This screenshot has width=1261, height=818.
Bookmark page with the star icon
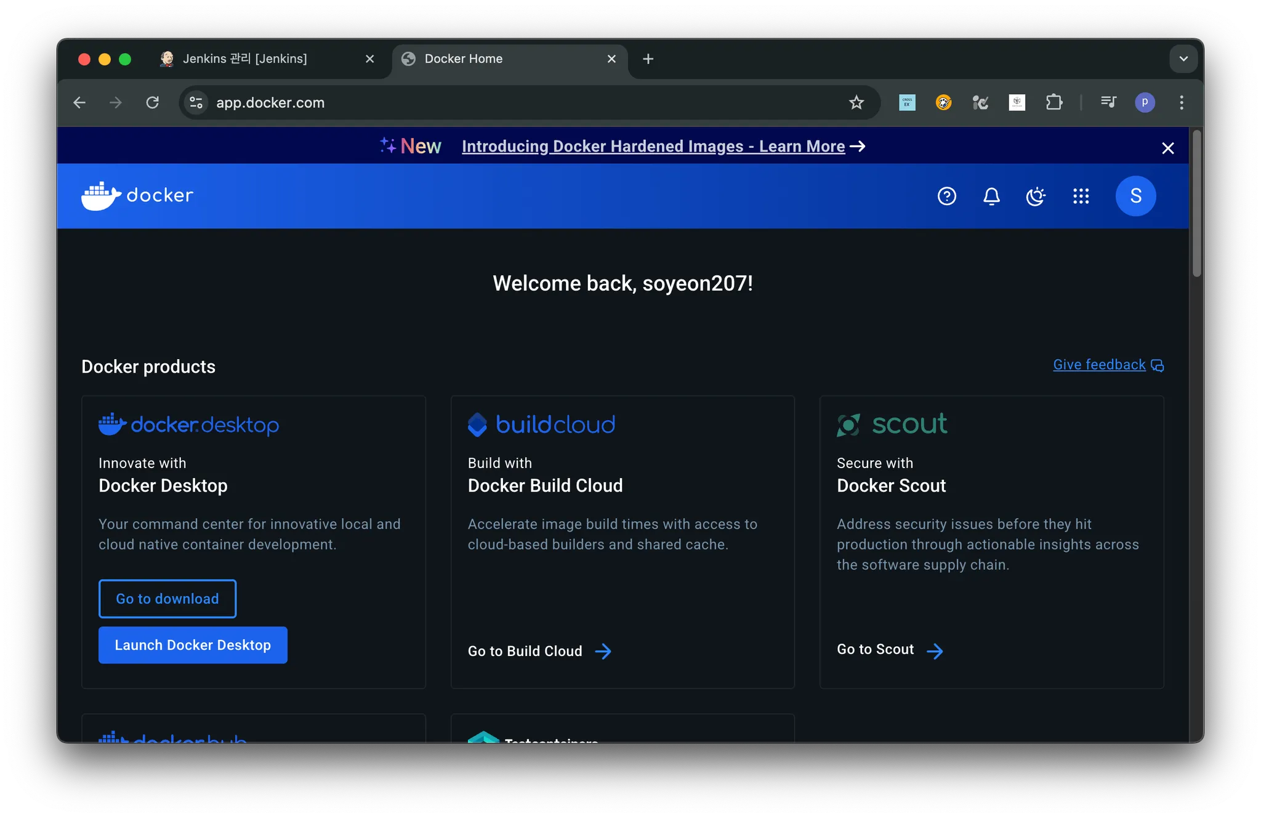(856, 102)
